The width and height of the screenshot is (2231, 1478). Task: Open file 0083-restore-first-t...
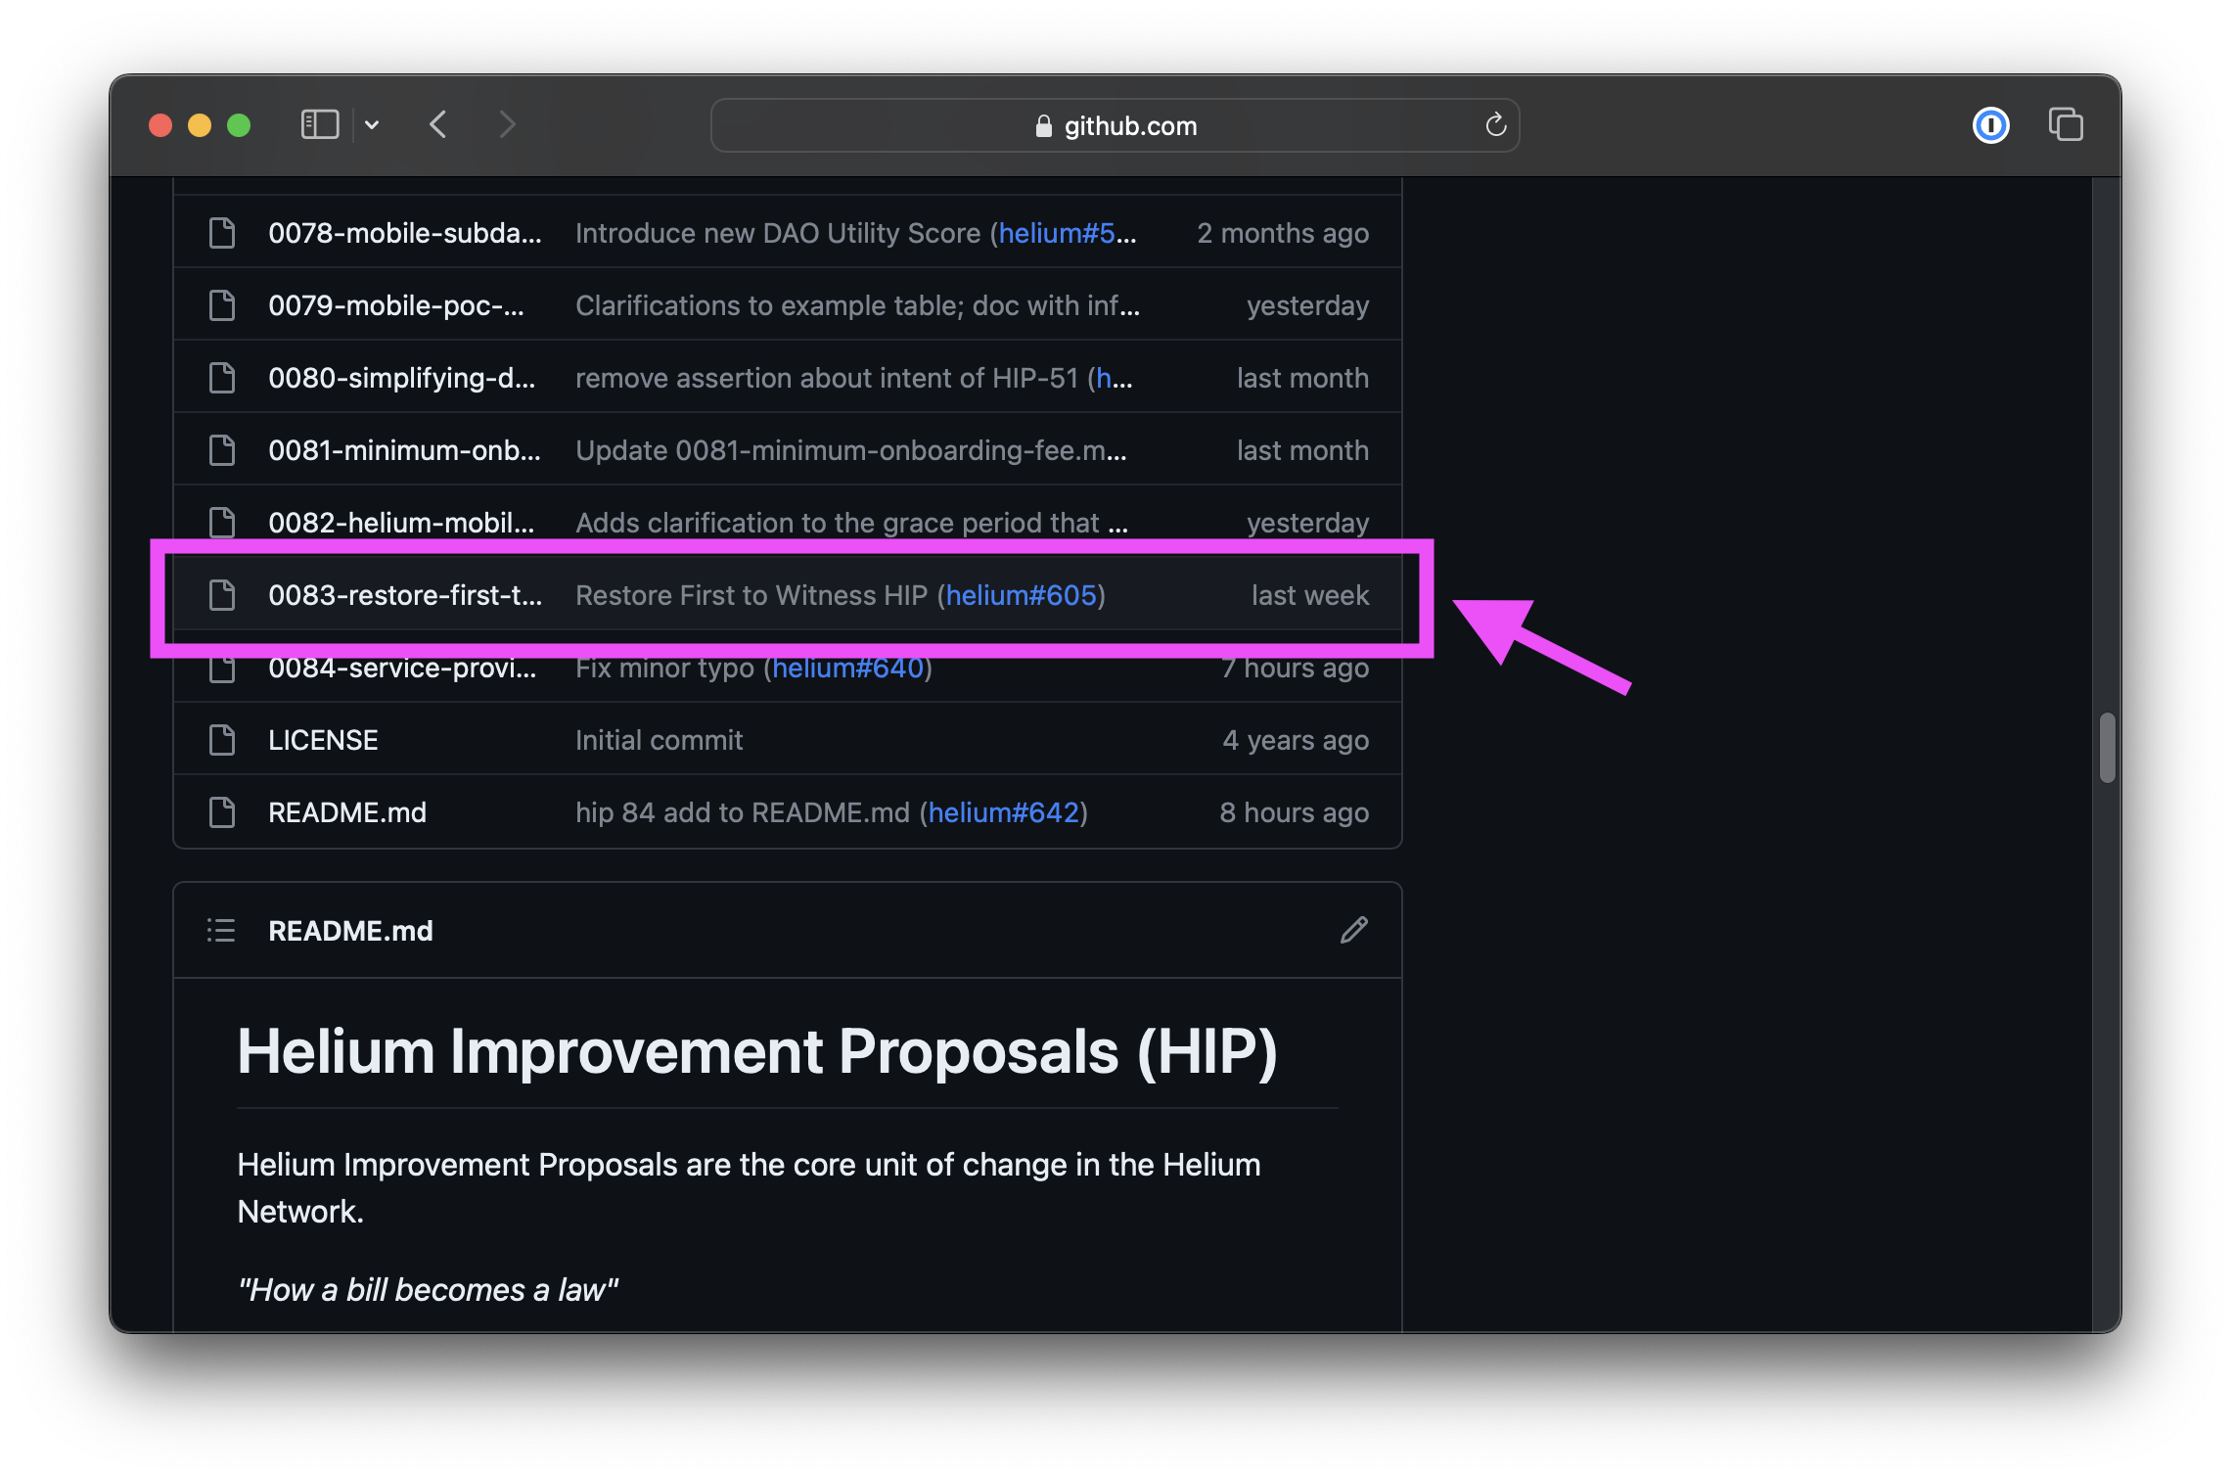404,595
